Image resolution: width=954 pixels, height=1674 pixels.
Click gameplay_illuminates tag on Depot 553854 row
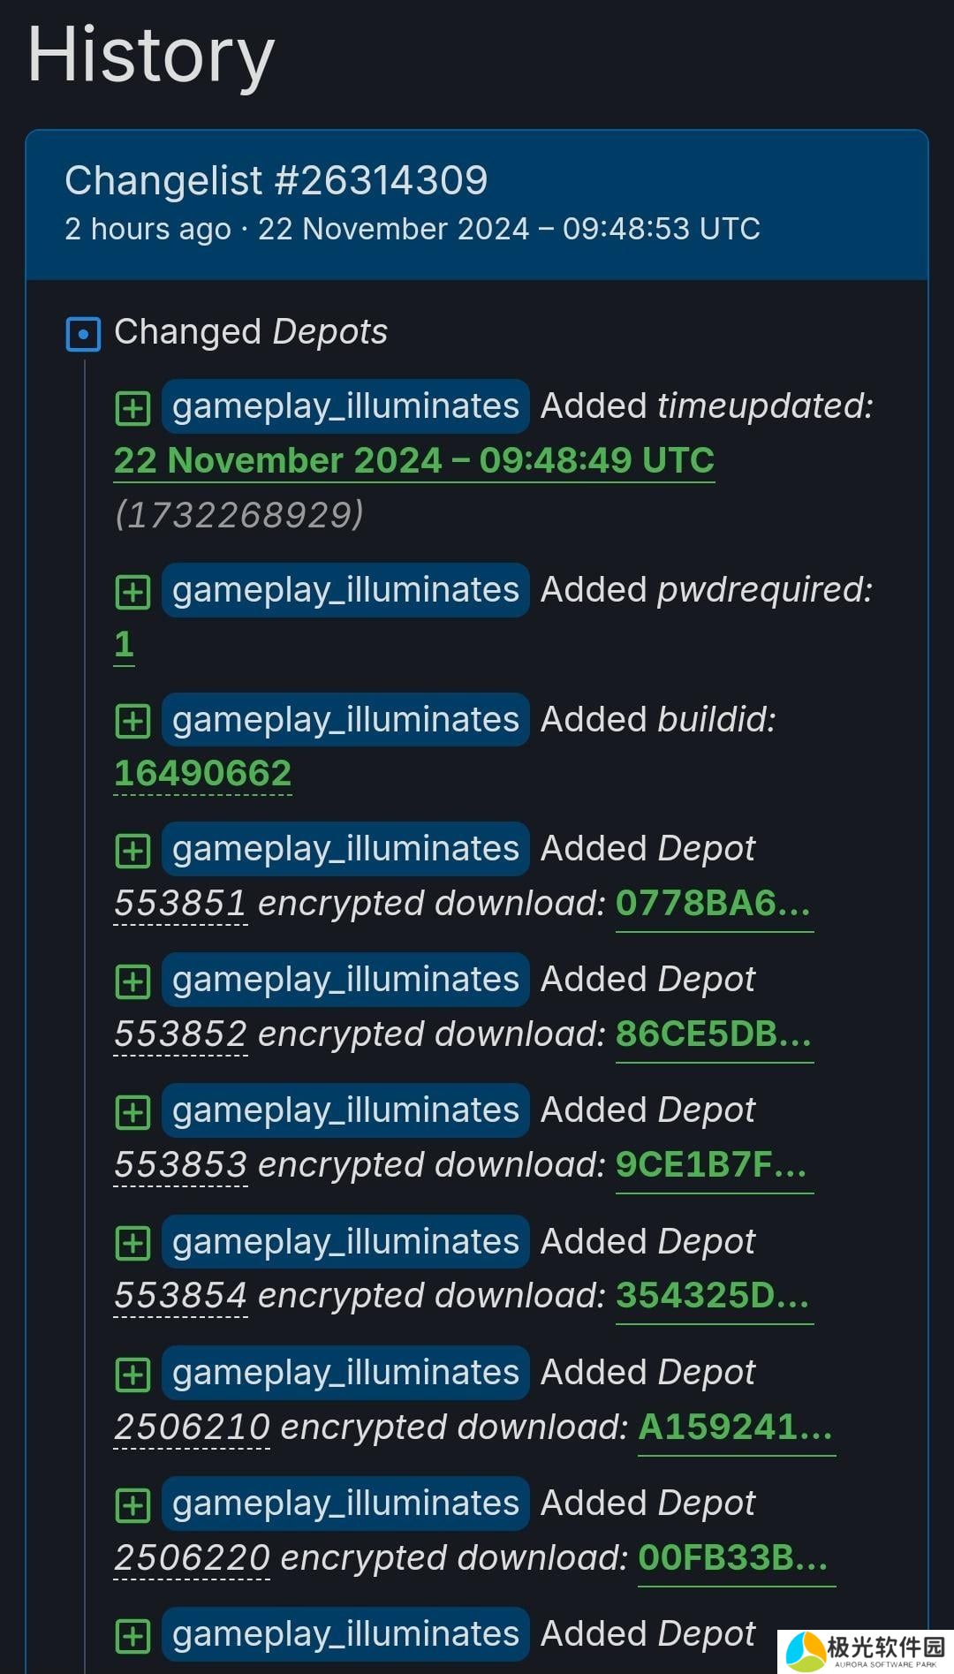[x=345, y=1242]
